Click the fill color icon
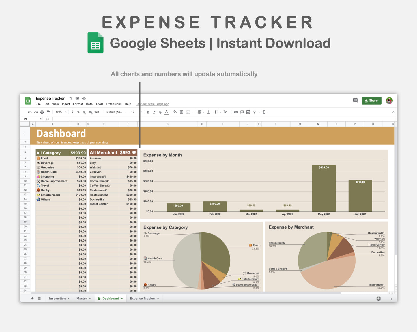The image size is (417, 332). click(175, 112)
